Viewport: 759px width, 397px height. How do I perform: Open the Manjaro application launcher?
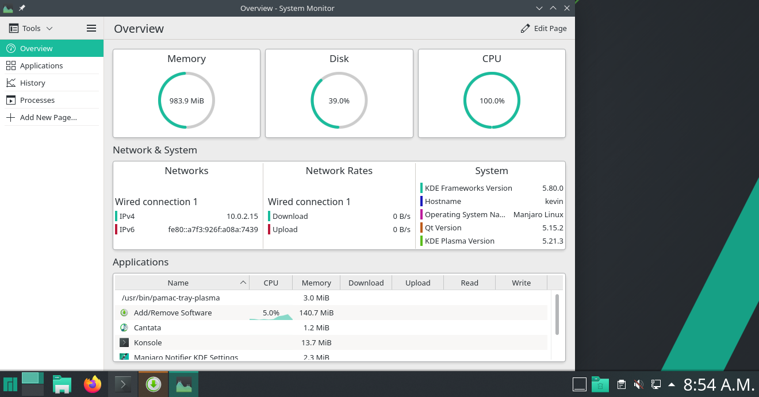pos(10,384)
